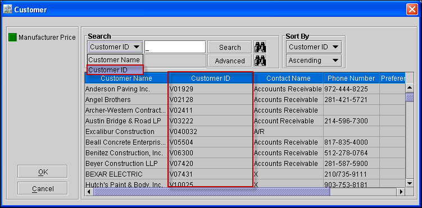Click the search text input field

coord(175,47)
